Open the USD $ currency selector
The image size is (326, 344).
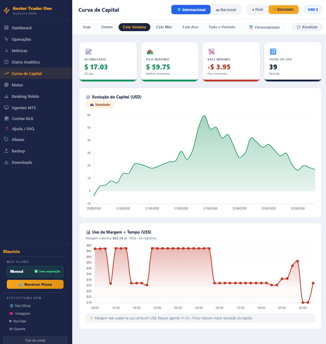pyautogui.click(x=313, y=10)
